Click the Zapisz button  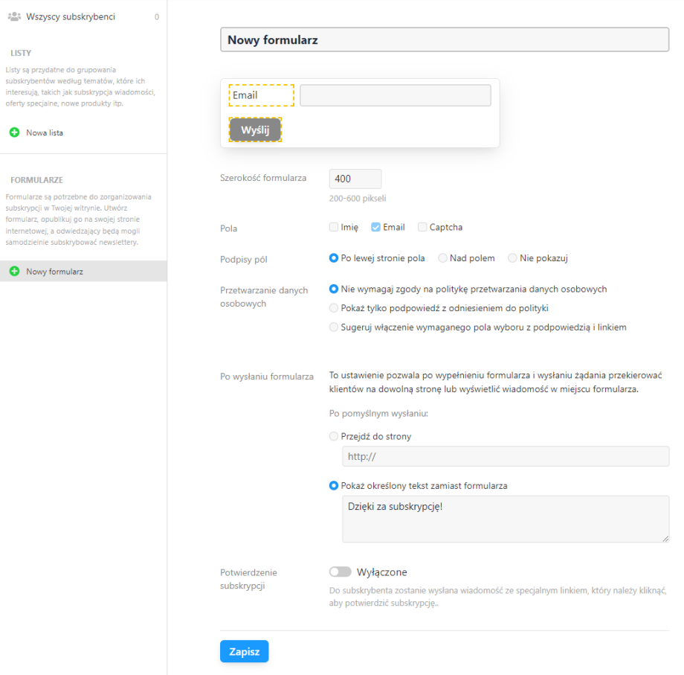point(244,651)
